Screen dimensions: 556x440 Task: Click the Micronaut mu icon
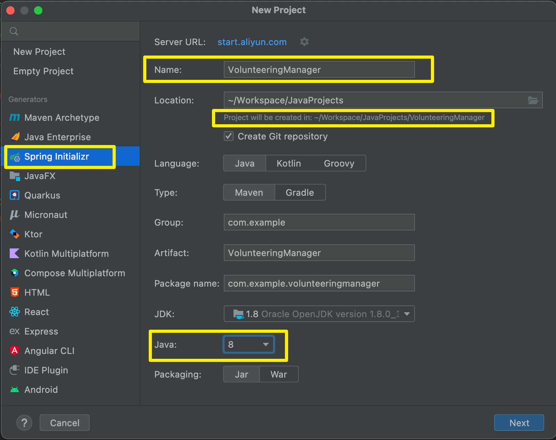[x=15, y=215]
